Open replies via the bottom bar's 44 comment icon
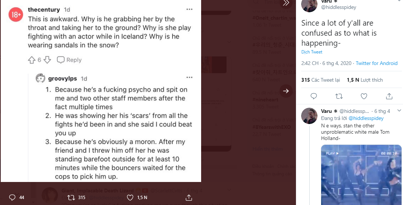 tap(12, 197)
